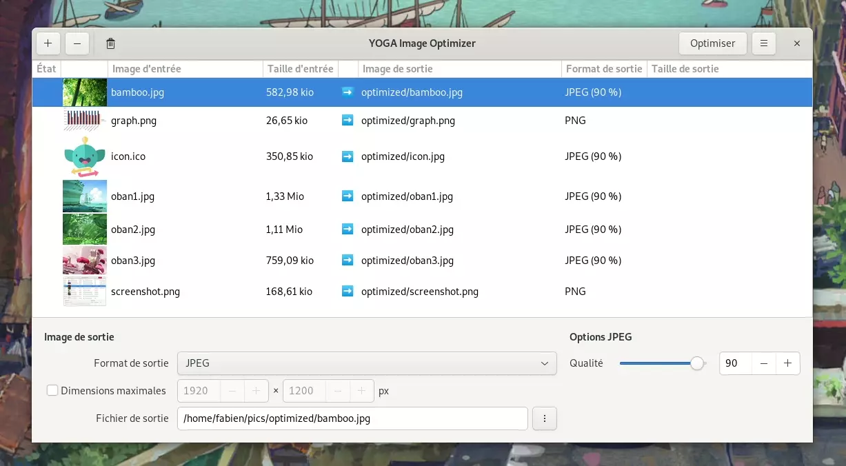This screenshot has height=466, width=846.
Task: Open output file browse menu button
Action: pyautogui.click(x=545, y=418)
